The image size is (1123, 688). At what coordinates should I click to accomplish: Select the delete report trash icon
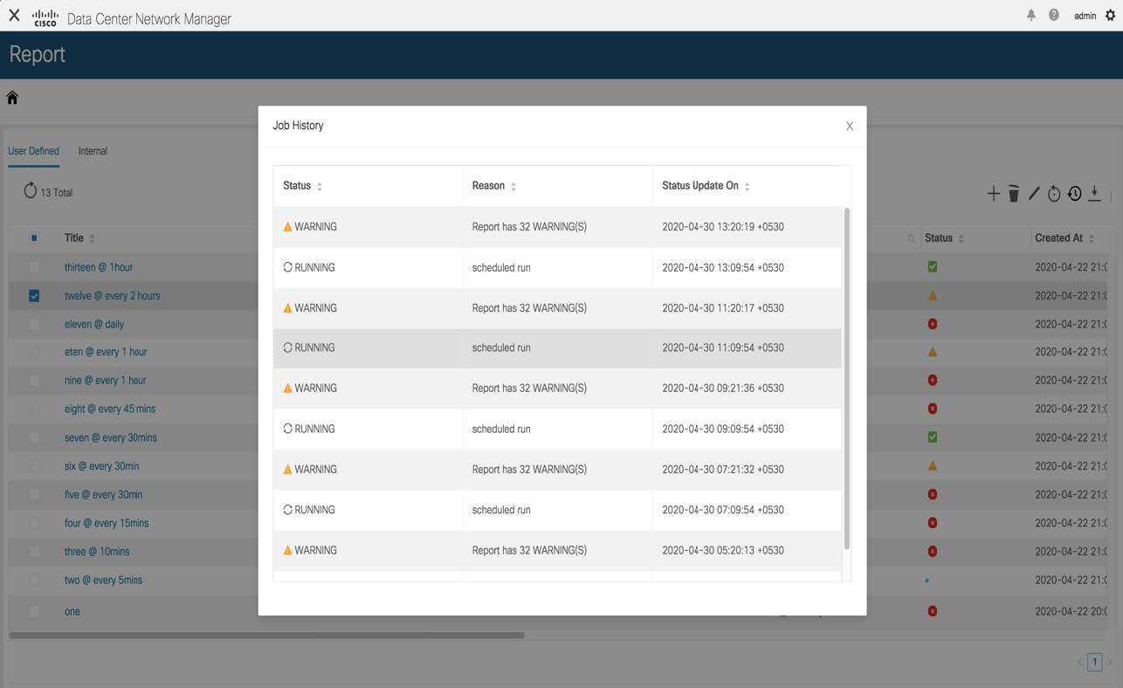click(1013, 194)
